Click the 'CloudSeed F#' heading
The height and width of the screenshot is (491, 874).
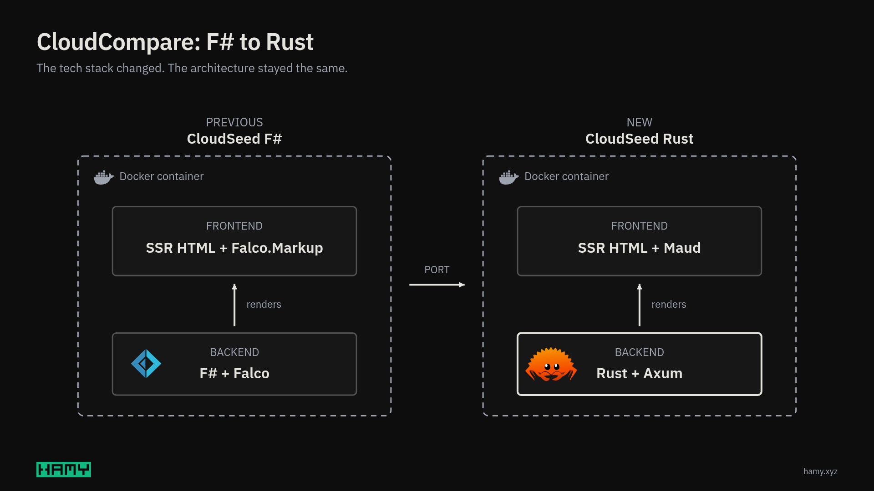click(x=234, y=139)
